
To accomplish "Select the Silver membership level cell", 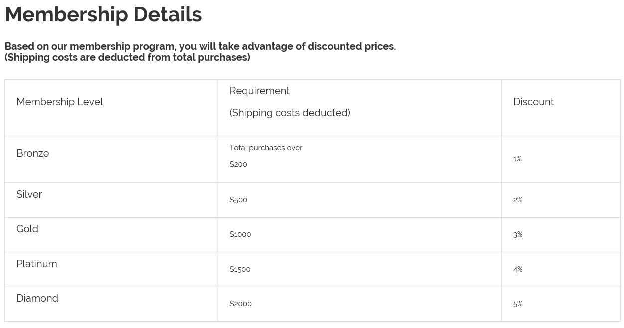I will (29, 194).
